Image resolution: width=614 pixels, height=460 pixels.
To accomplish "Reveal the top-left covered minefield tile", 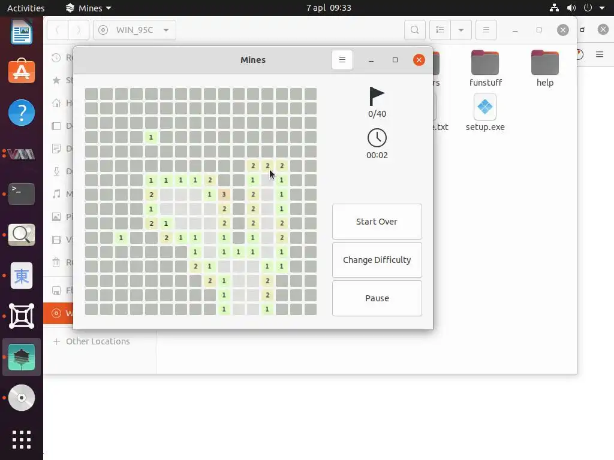I will point(92,94).
